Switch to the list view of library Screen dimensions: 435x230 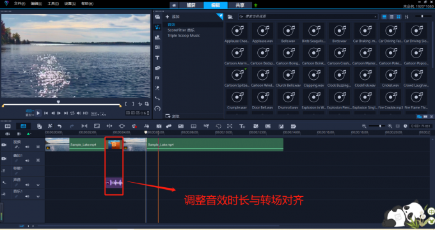coord(391,17)
